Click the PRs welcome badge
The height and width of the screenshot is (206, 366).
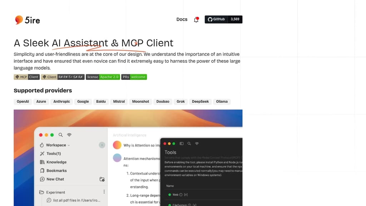[x=134, y=77]
